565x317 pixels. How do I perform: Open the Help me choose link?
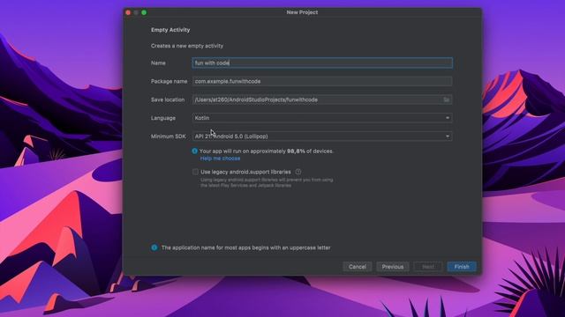click(220, 158)
